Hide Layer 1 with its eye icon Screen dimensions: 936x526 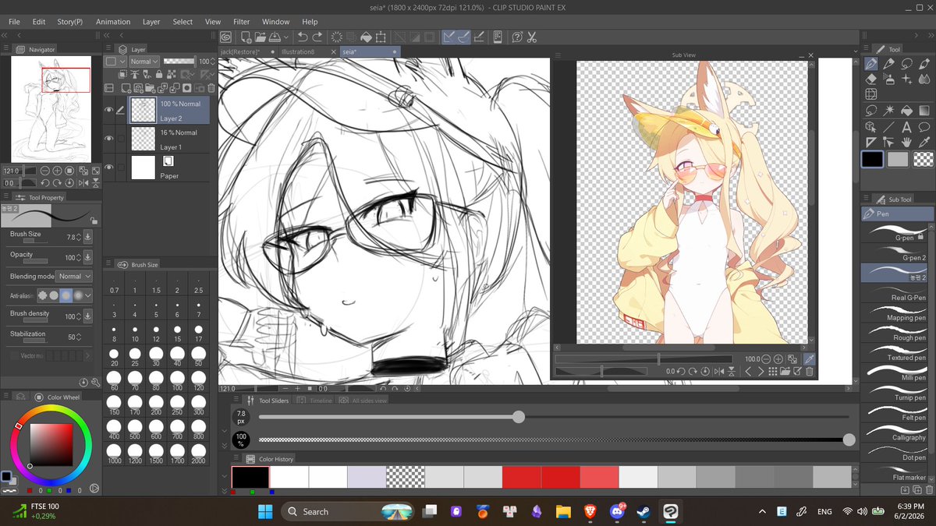tap(108, 138)
